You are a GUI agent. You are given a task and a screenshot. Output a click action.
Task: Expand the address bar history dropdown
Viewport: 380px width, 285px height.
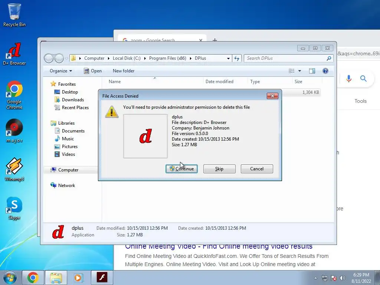228,58
